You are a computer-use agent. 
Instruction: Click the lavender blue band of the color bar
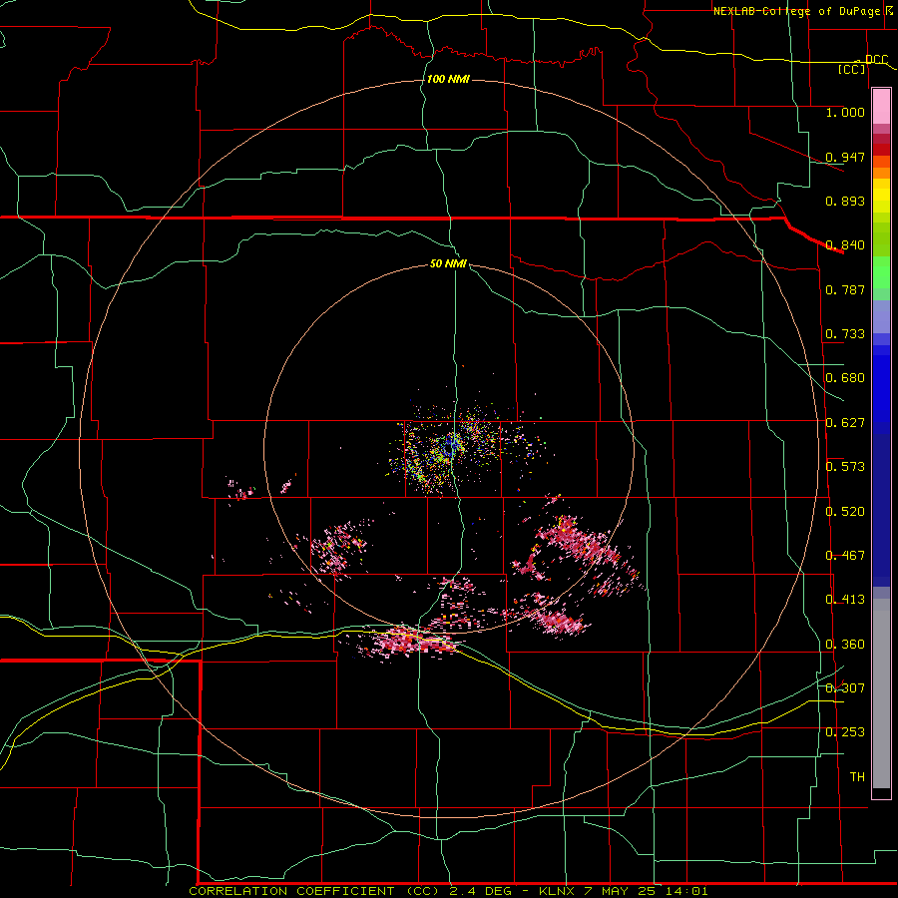click(x=881, y=317)
